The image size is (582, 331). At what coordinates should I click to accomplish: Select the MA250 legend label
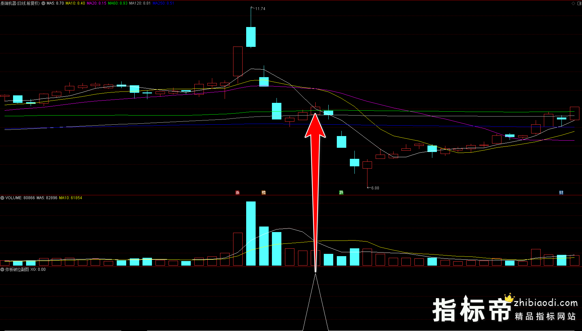163,3
